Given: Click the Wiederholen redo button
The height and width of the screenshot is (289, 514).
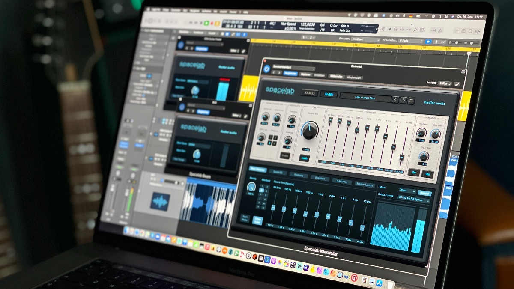Looking at the screenshot, I should [x=354, y=78].
